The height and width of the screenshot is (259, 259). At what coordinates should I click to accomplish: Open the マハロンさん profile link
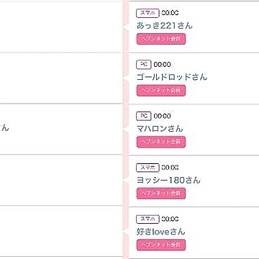160,129
